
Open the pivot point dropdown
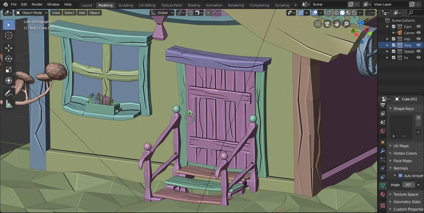181,13
